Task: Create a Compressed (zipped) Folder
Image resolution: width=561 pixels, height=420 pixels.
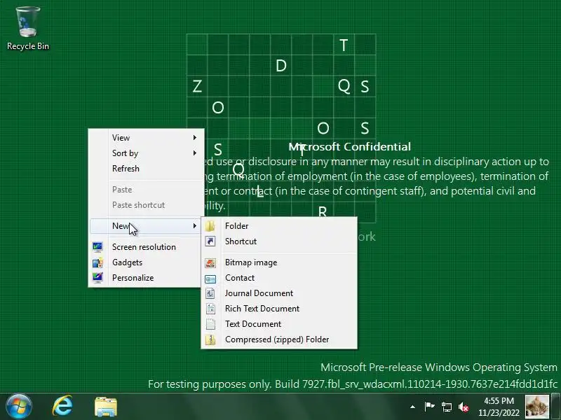Action: click(279, 339)
